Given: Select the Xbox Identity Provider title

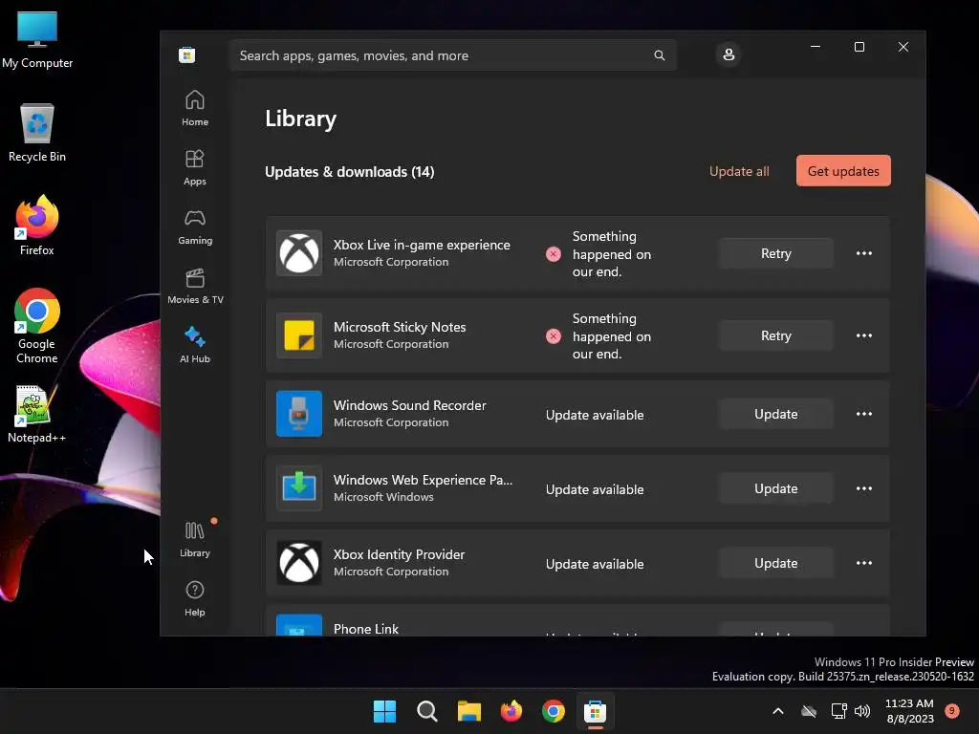Looking at the screenshot, I should pyautogui.click(x=399, y=554).
